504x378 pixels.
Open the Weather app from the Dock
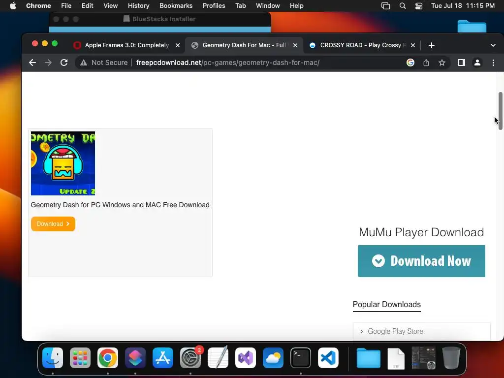point(273,358)
